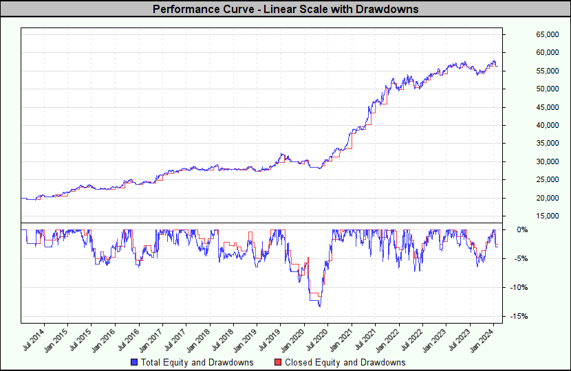The image size is (571, 371).
Task: Click the 40,000 y-axis label
Action: 548,125
